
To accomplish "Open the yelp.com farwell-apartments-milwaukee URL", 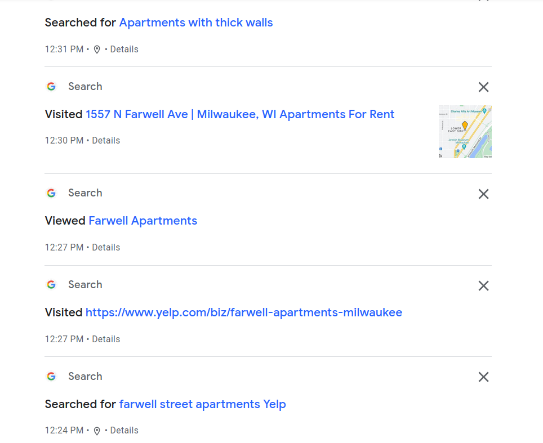I will coord(244,312).
